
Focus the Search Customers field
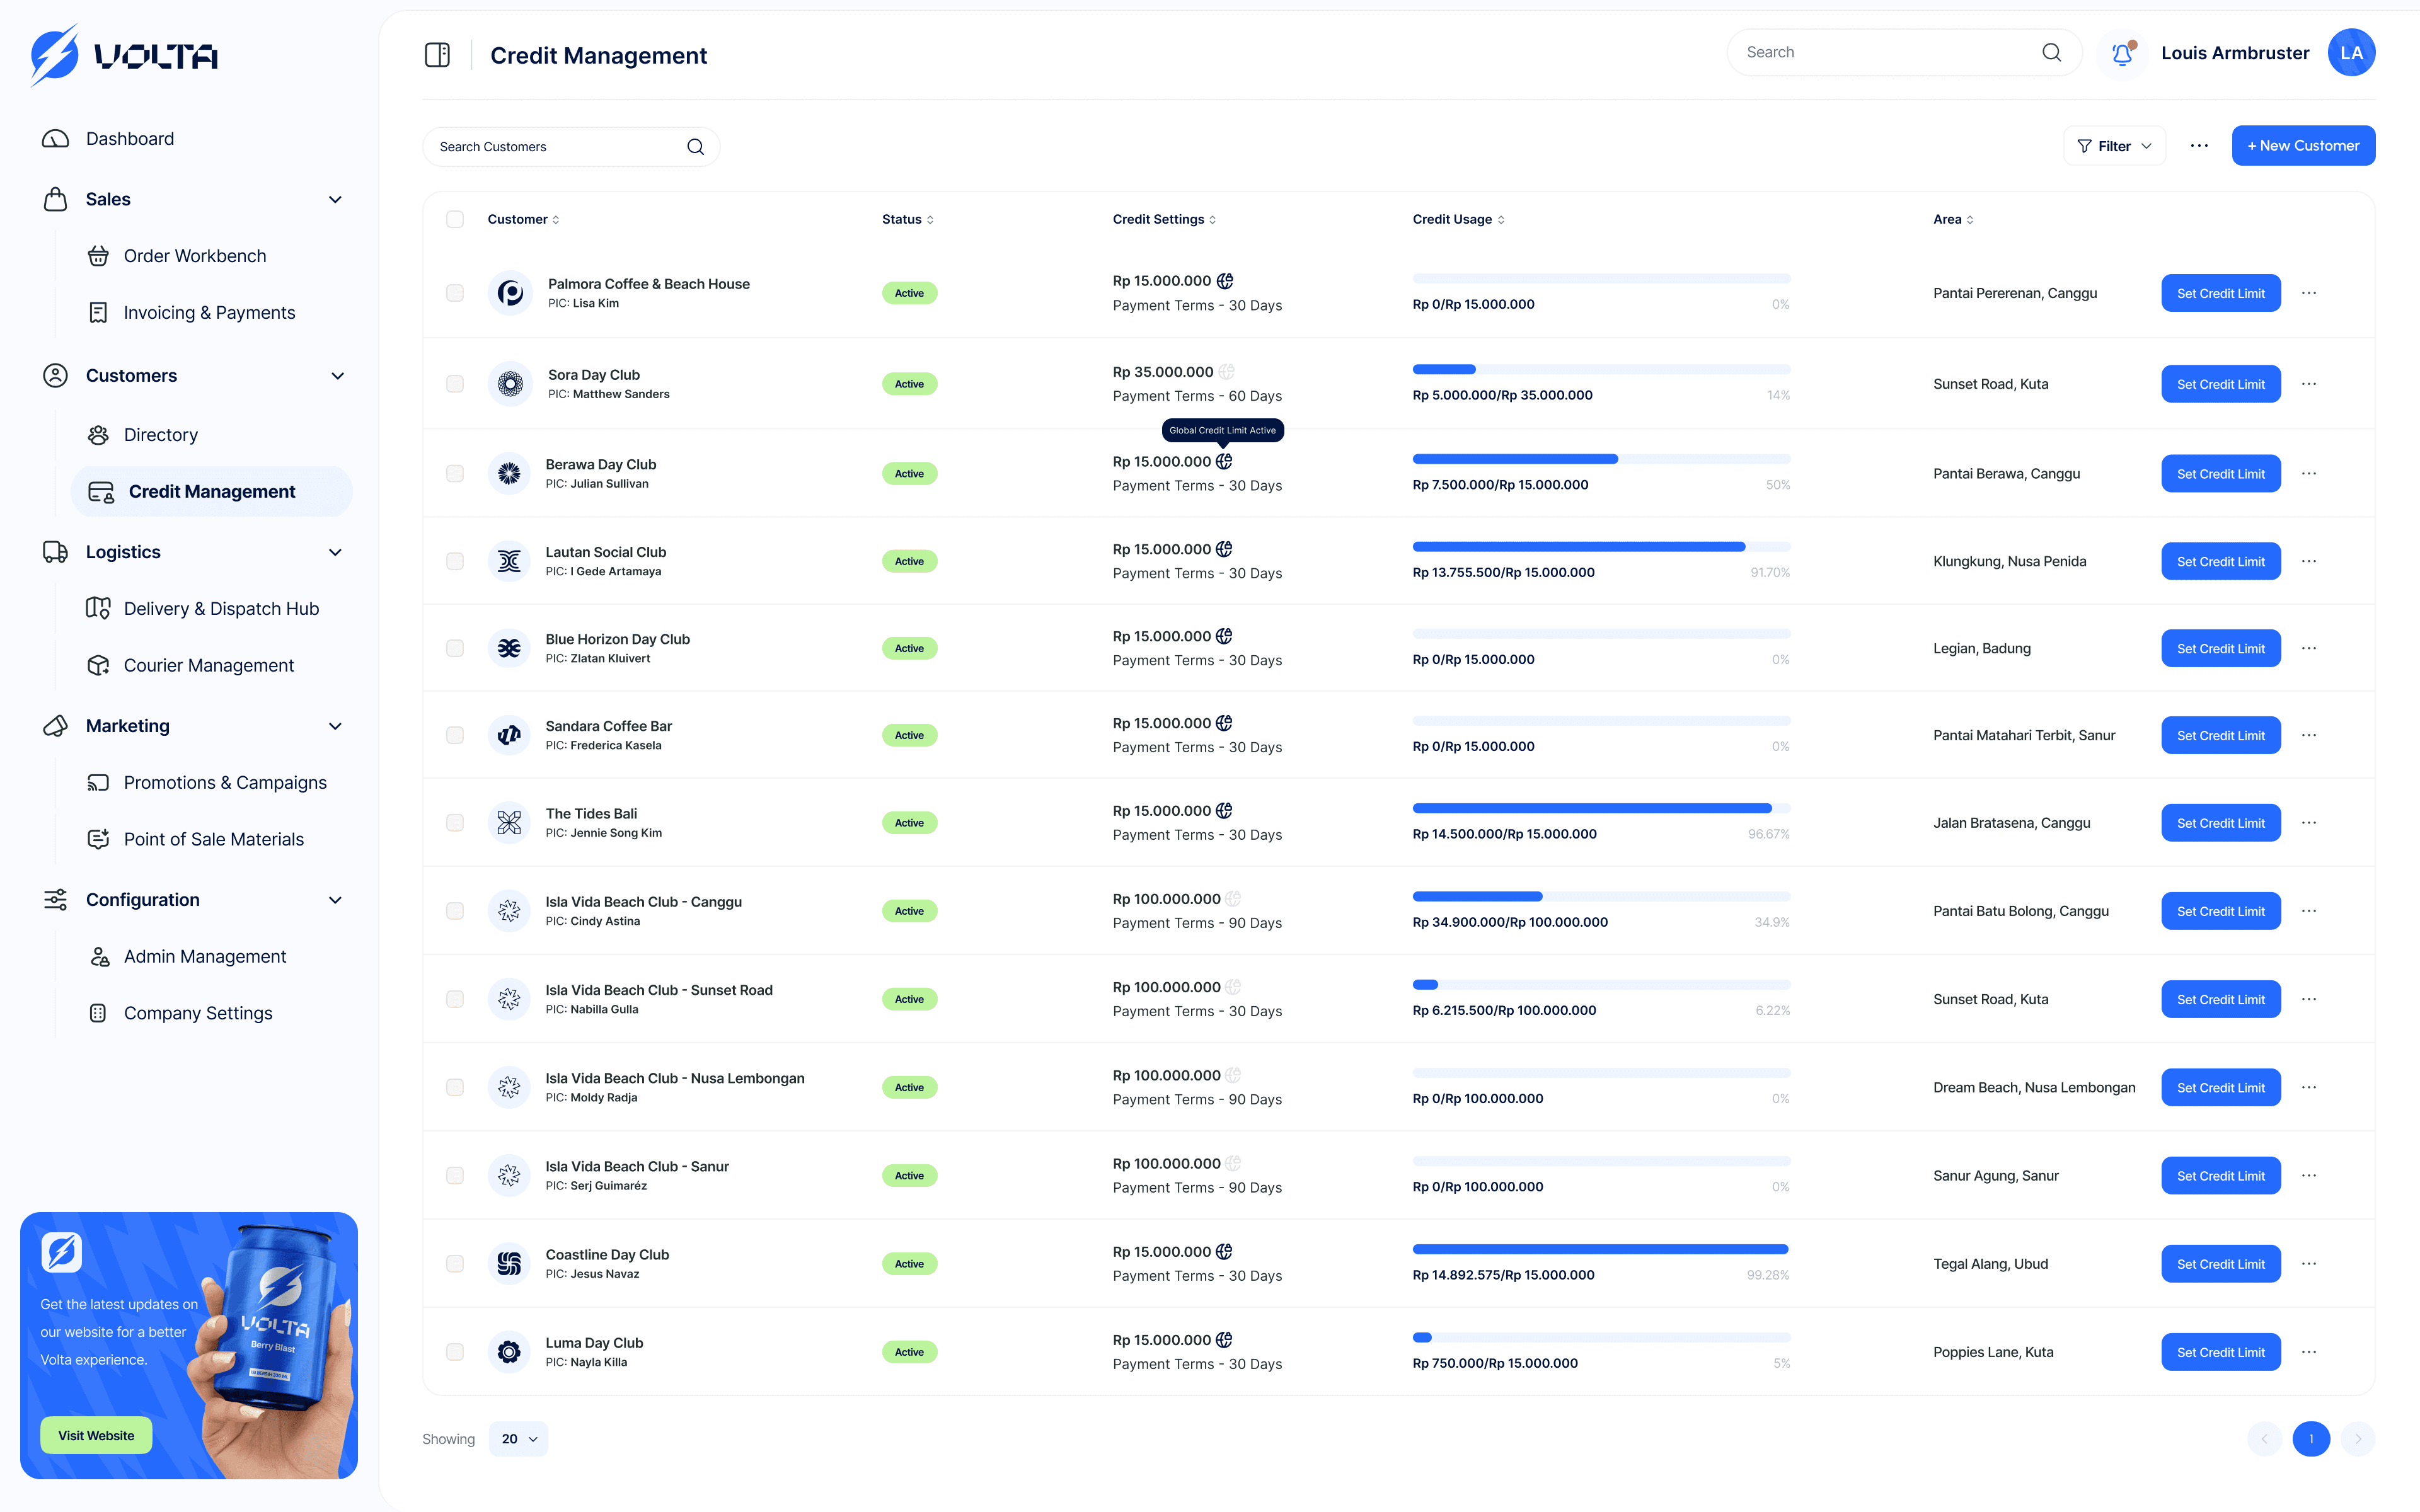pyautogui.click(x=571, y=147)
